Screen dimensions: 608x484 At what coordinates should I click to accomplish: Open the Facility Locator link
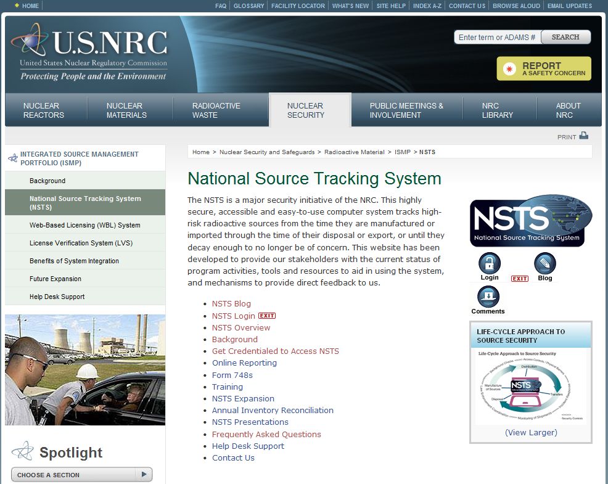point(298,6)
